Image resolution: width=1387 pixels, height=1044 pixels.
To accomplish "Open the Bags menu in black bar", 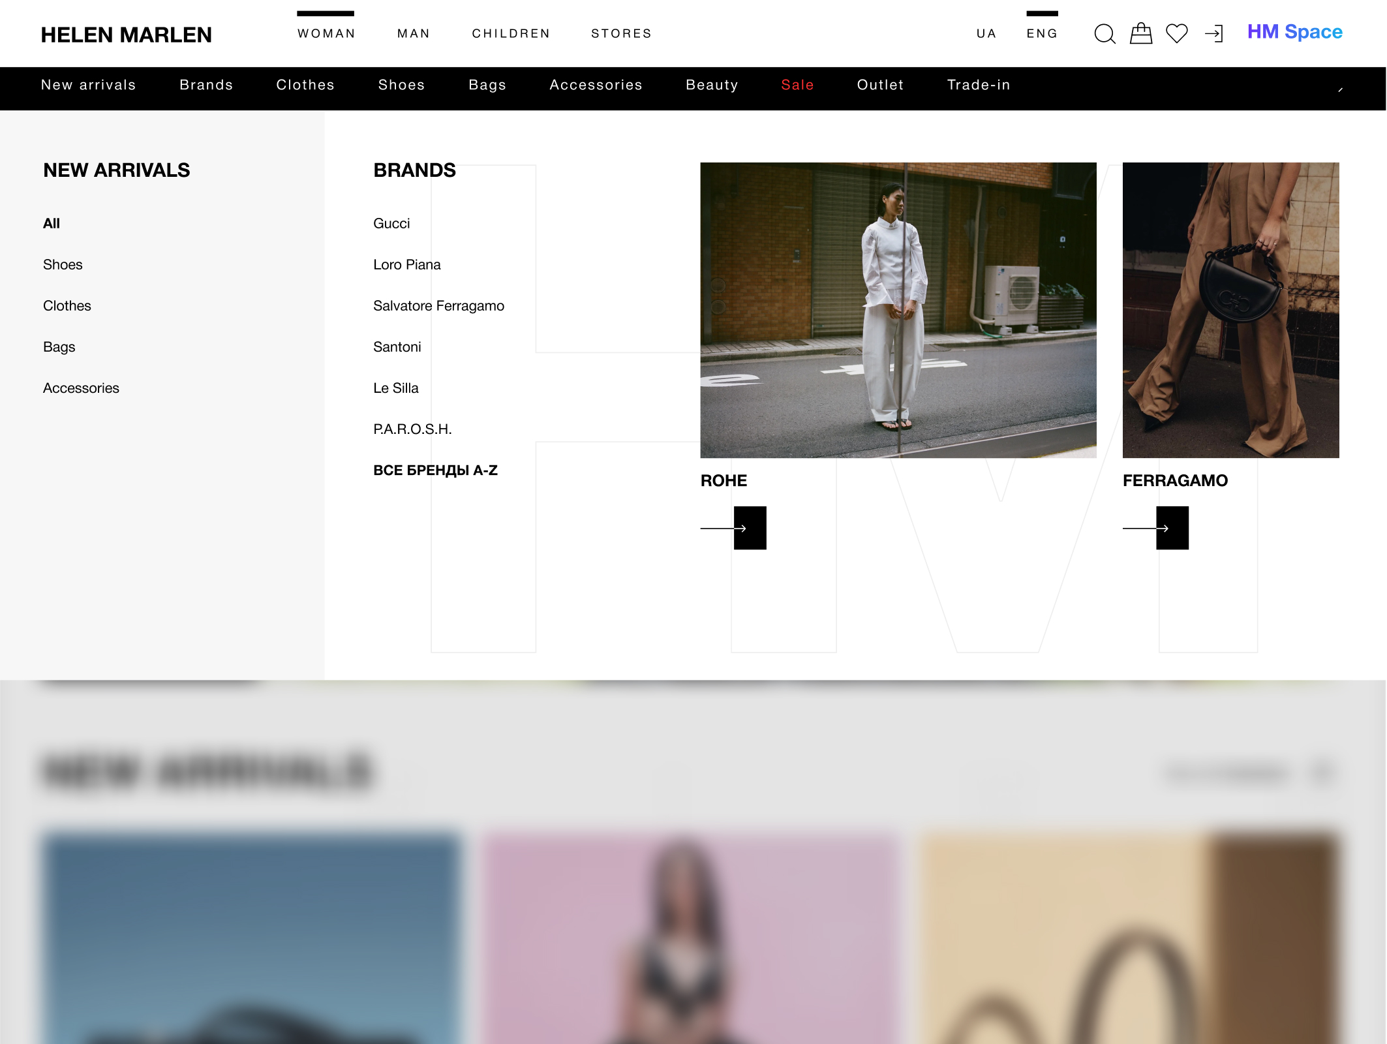I will click(x=487, y=85).
